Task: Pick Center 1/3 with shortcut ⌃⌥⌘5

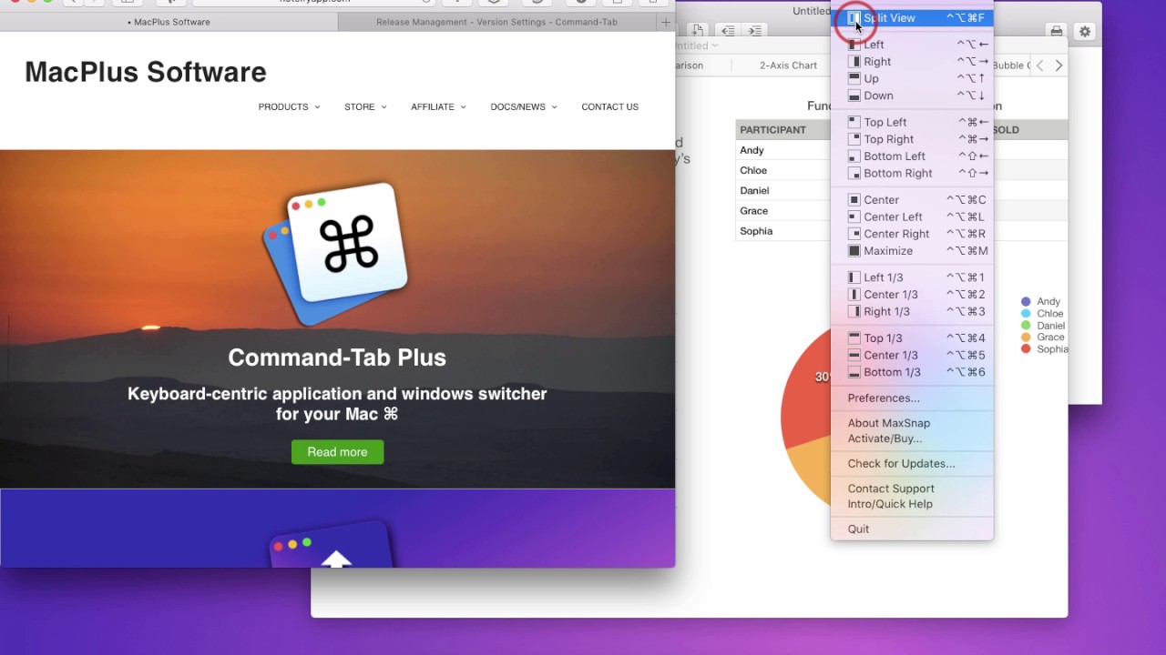Action: (912, 356)
